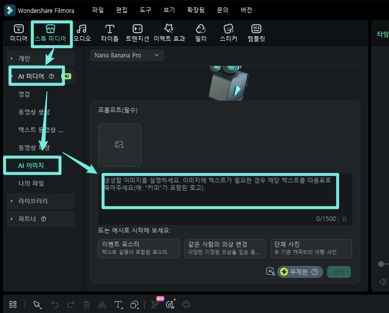The image size is (389, 313).
Task: Open the 도구 menu
Action: [x=146, y=10]
